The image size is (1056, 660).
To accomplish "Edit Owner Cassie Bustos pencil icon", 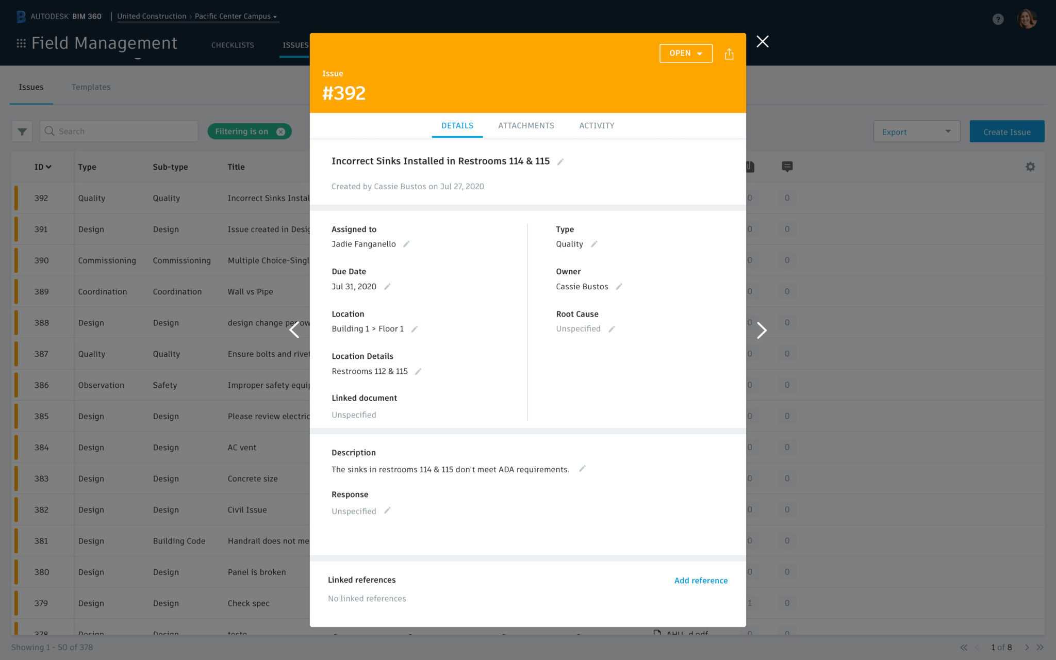I will coord(619,287).
